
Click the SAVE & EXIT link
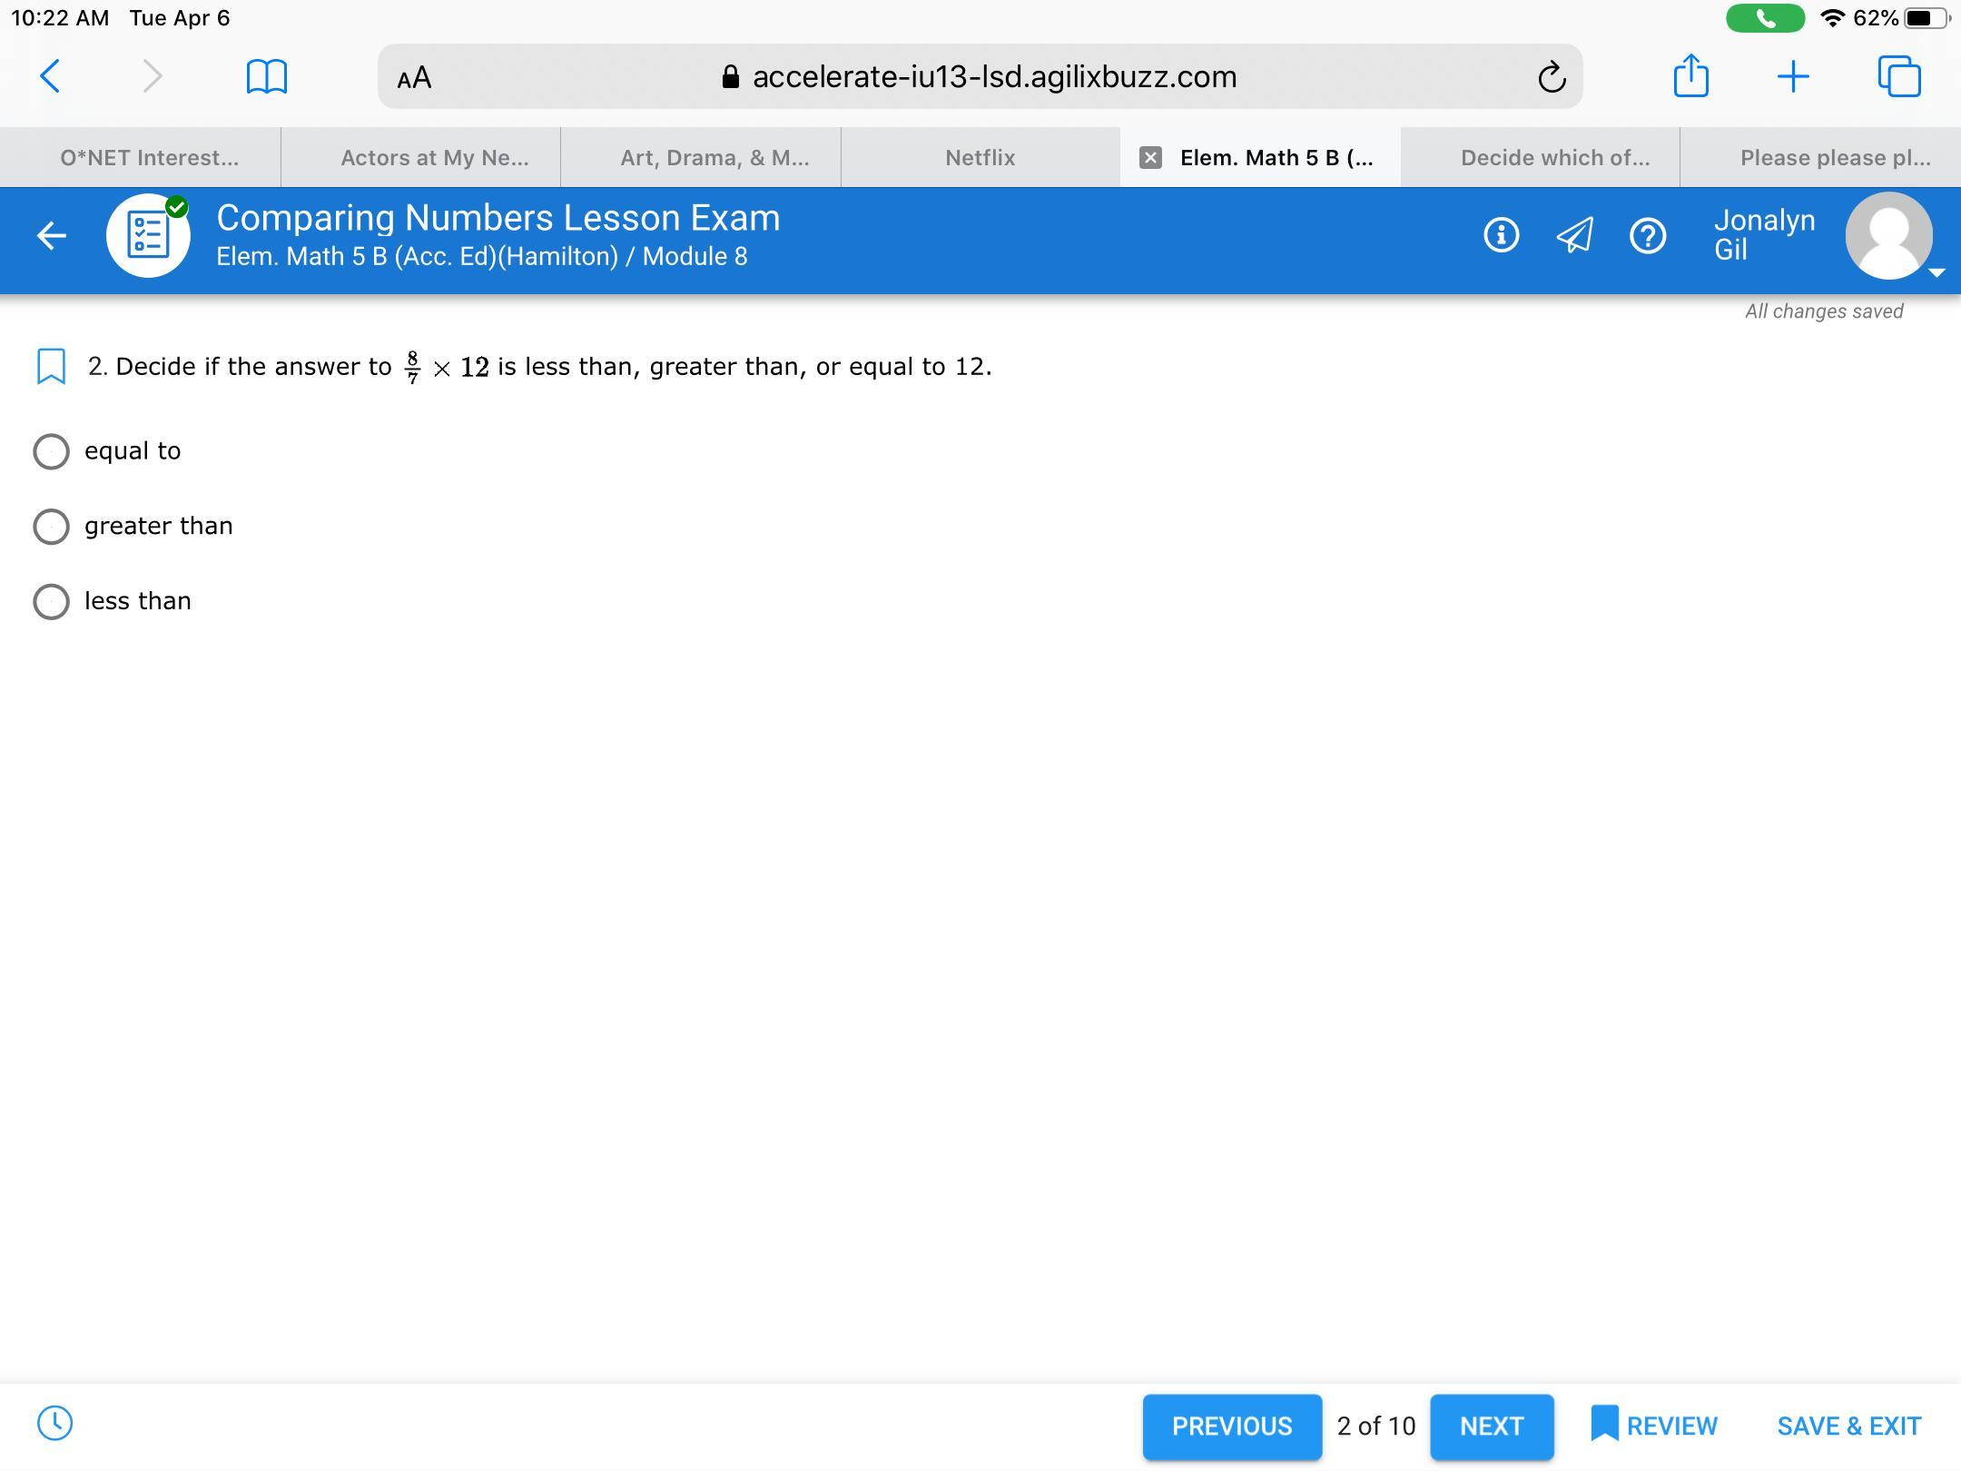(1848, 1427)
